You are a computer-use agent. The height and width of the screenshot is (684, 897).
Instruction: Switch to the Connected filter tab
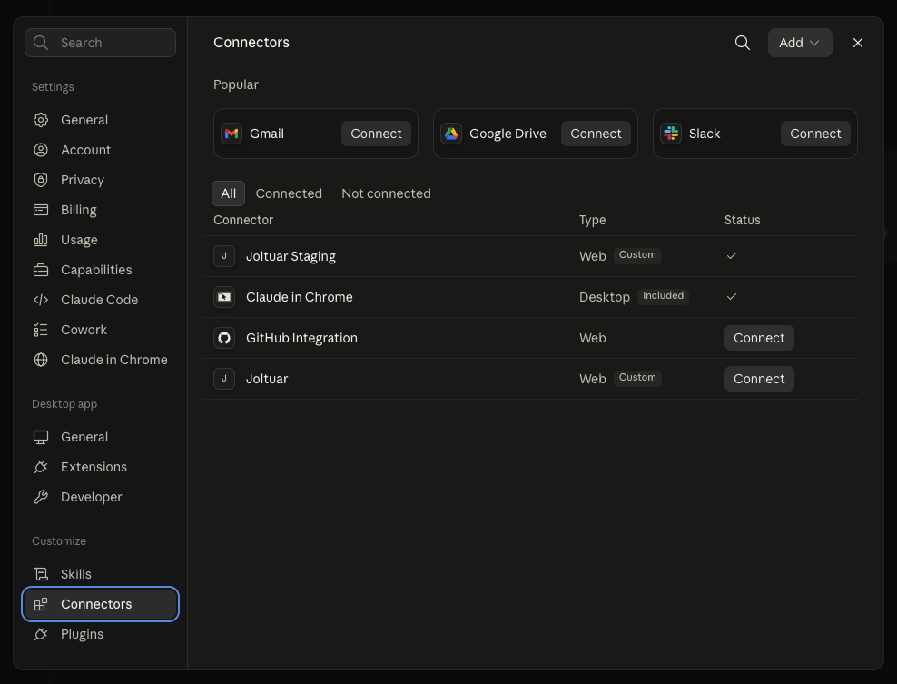tap(289, 193)
